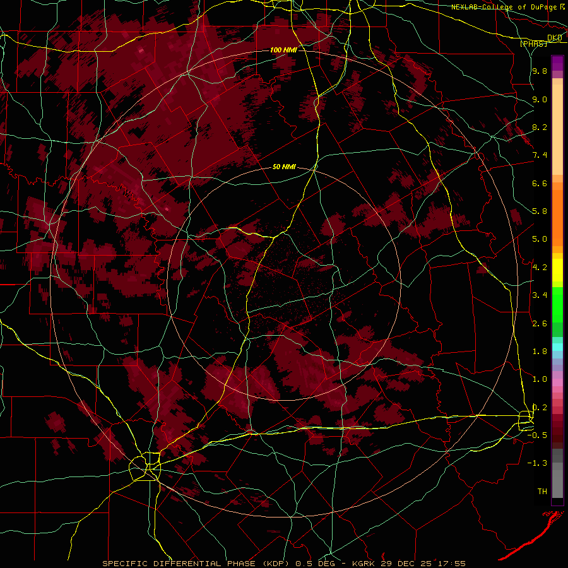
Task: Select the 4.2 scale value
Action: 540,268
